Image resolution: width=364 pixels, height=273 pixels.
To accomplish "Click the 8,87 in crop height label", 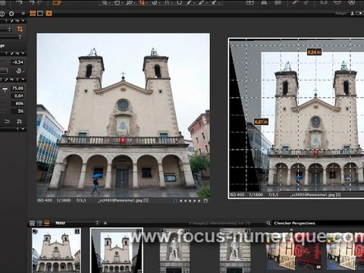I will 261,122.
